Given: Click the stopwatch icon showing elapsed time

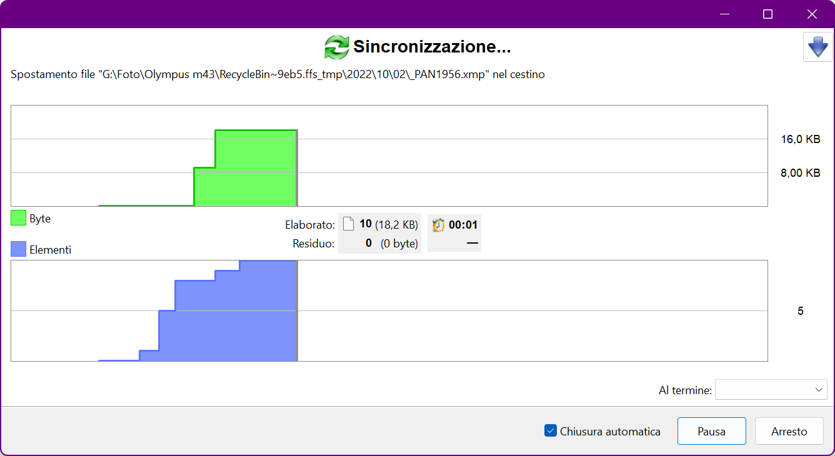Looking at the screenshot, I should (437, 224).
